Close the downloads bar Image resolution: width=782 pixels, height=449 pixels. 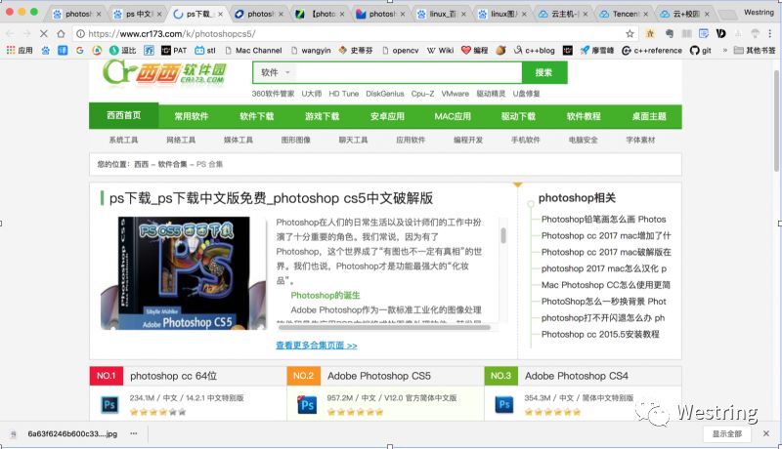766,433
